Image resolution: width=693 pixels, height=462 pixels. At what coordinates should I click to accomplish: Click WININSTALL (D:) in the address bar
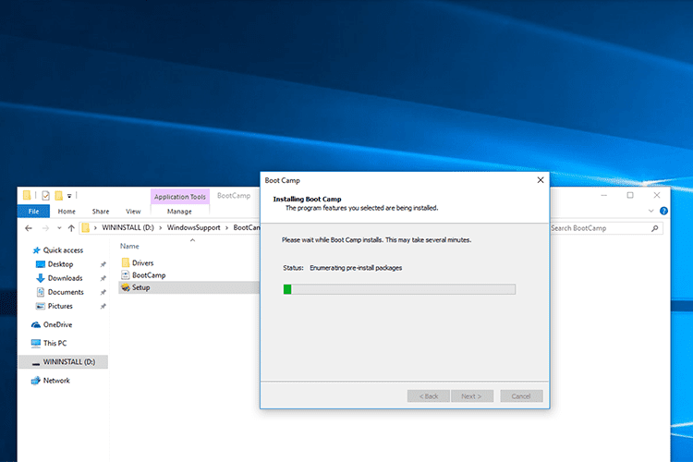tap(128, 227)
